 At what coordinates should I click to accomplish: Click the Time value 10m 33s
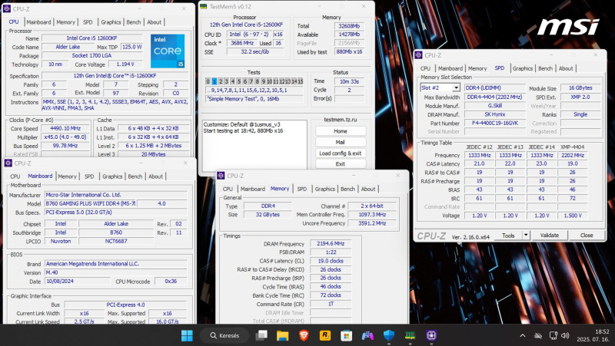point(349,81)
